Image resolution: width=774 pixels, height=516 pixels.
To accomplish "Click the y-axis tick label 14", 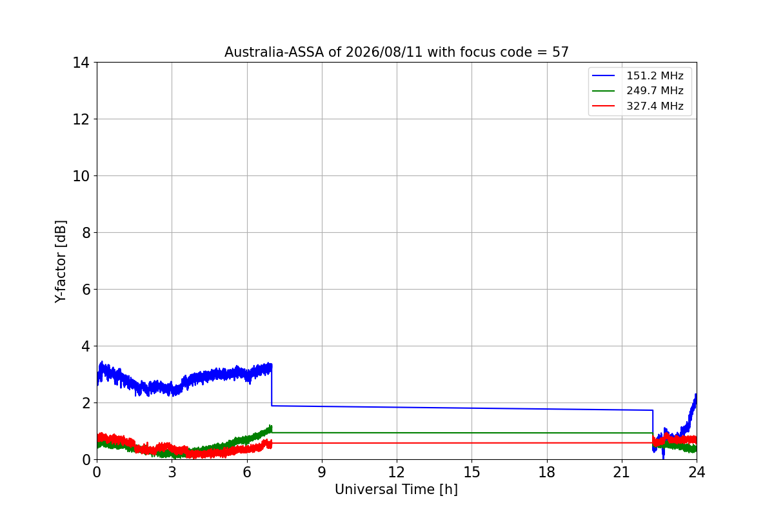I will tap(81, 63).
